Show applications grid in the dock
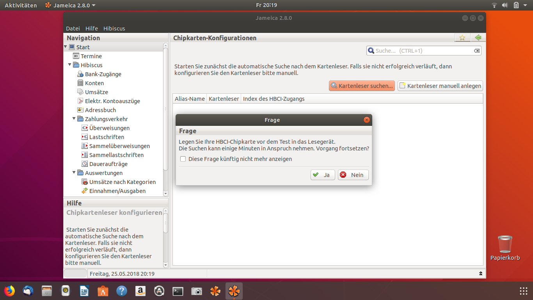 524,291
